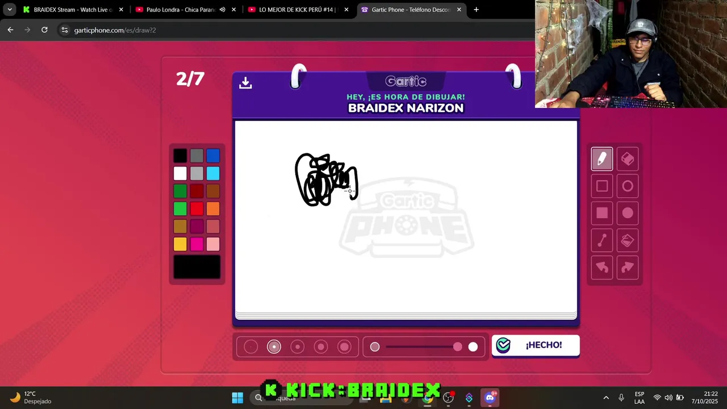727x409 pixels.
Task: Pick the bright green color swatch
Action: coord(180,208)
